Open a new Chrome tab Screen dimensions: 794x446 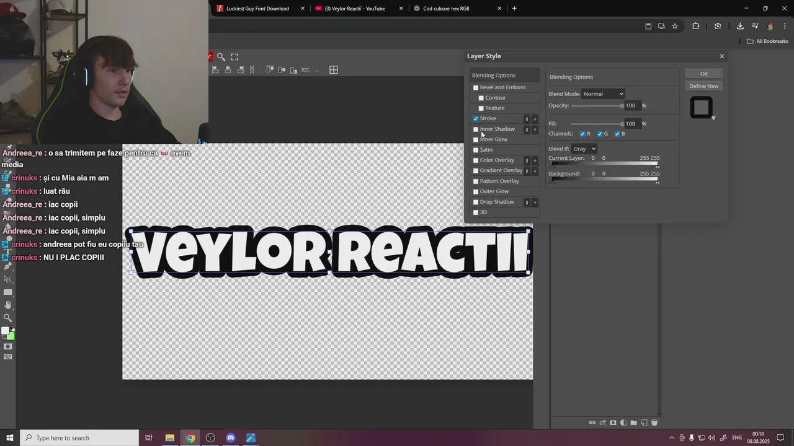pos(514,9)
